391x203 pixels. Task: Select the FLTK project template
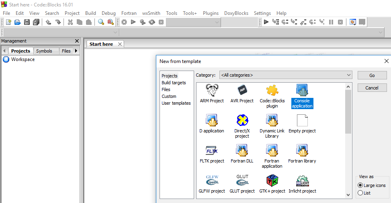(212, 154)
